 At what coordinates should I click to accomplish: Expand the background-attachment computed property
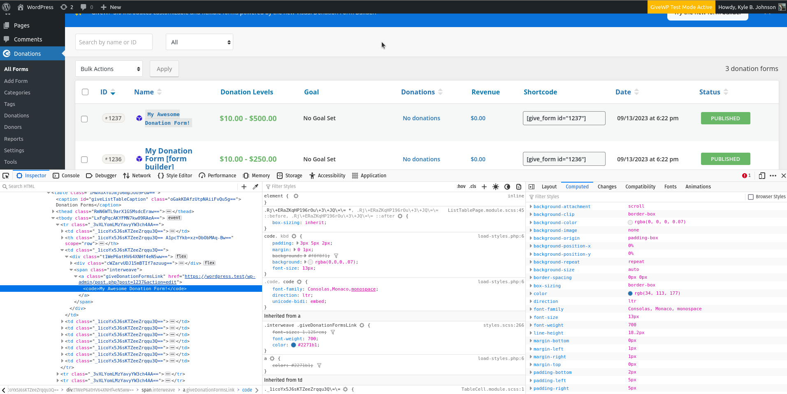tap(531, 206)
